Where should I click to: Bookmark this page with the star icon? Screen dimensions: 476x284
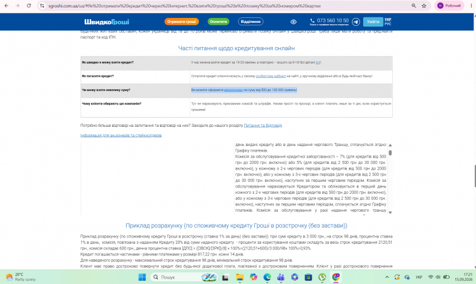tap(424, 6)
